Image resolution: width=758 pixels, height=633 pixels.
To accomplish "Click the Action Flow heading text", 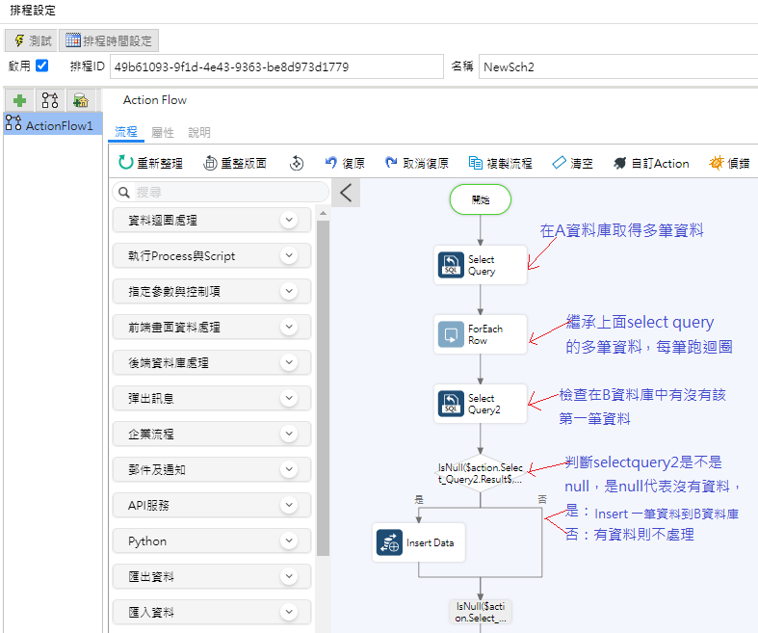I will [155, 100].
